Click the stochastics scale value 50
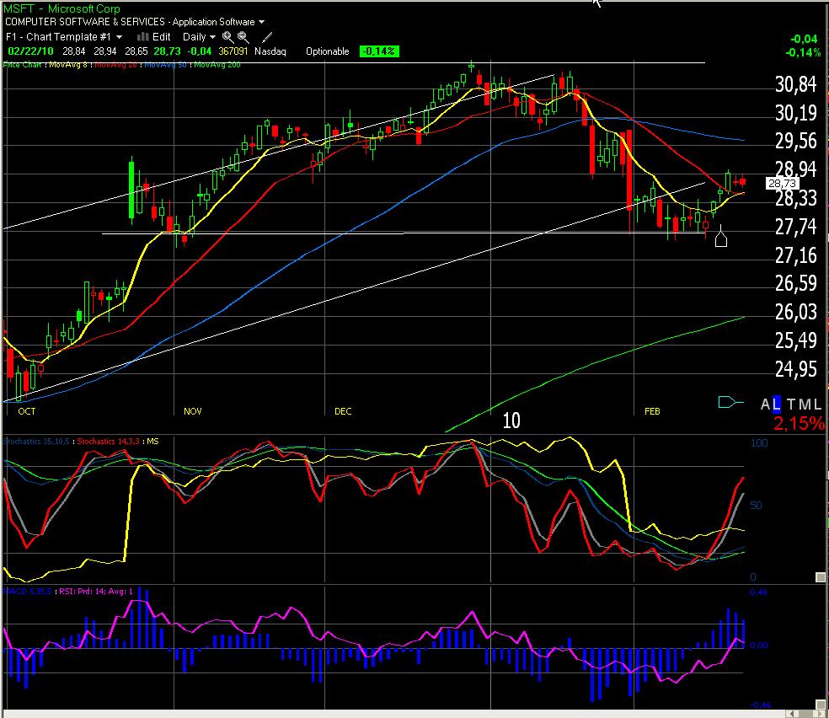The height and width of the screenshot is (718, 829). (x=756, y=506)
